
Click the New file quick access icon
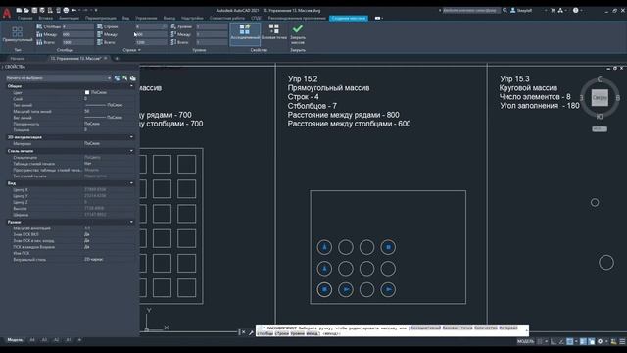click(x=19, y=11)
